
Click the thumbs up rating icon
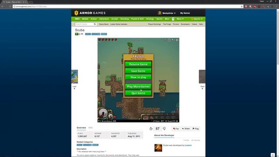pos(151,129)
